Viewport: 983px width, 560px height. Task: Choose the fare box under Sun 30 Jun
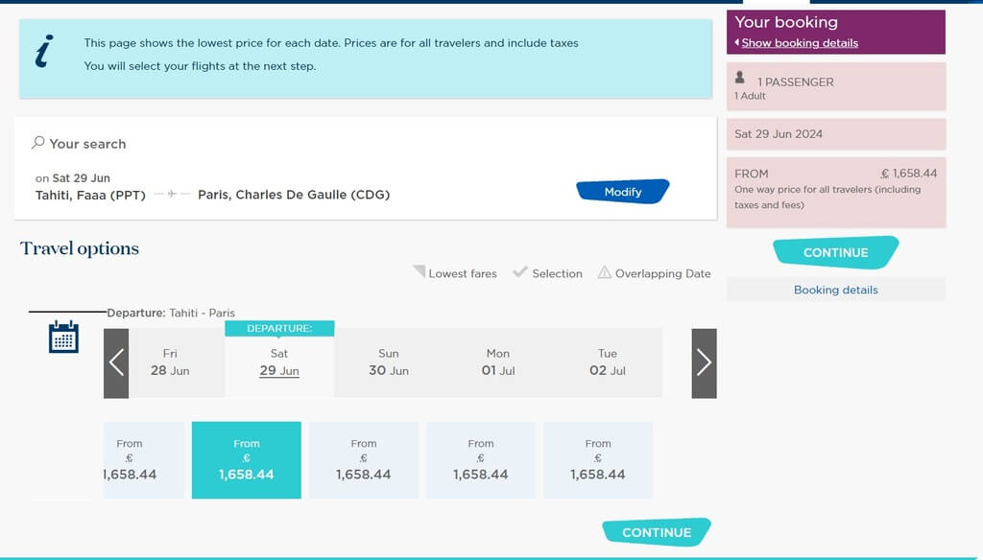364,460
